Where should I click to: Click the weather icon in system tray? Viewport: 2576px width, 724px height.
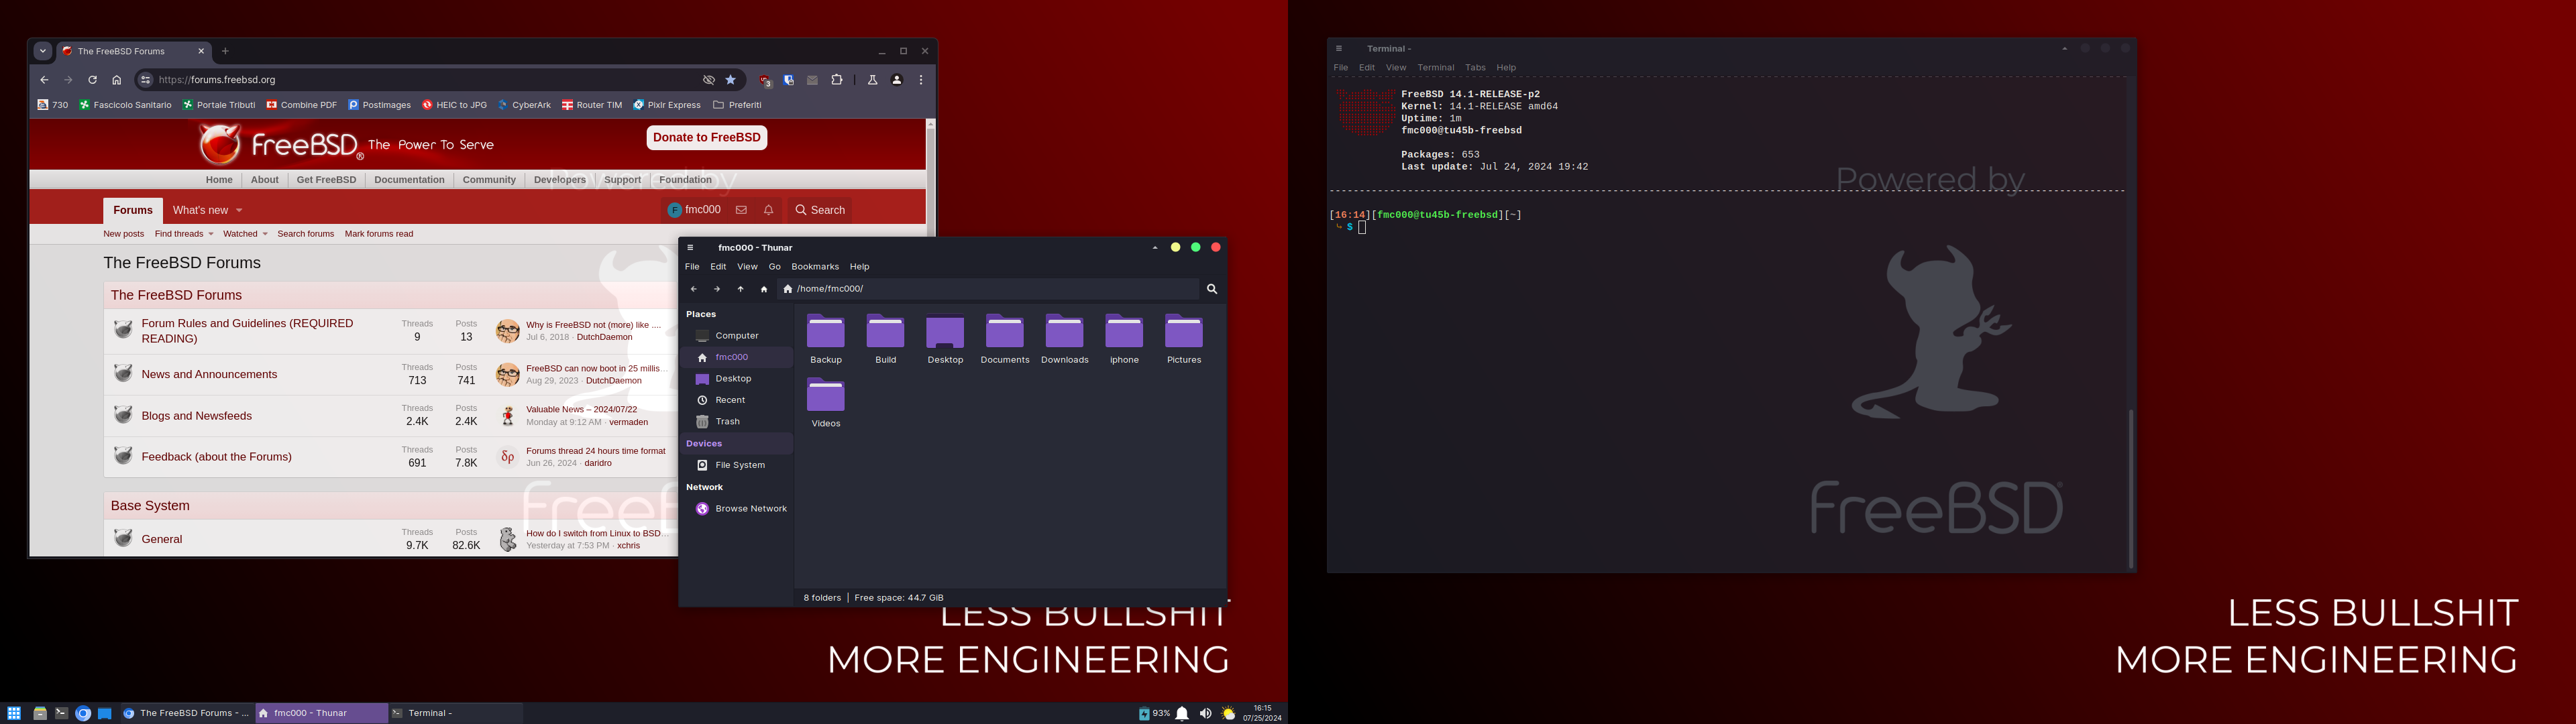1228,714
